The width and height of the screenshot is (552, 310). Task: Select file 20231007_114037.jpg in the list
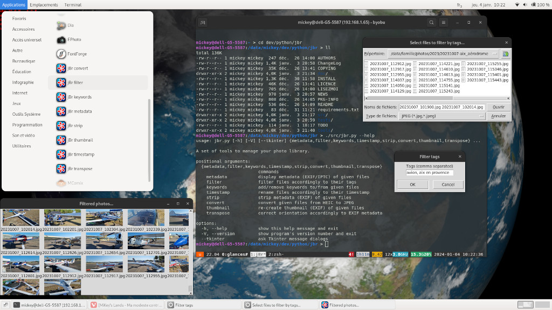coord(390,80)
